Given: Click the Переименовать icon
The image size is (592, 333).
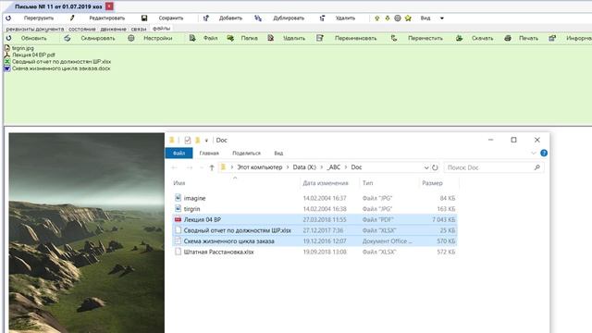Looking at the screenshot, I should click(320, 38).
